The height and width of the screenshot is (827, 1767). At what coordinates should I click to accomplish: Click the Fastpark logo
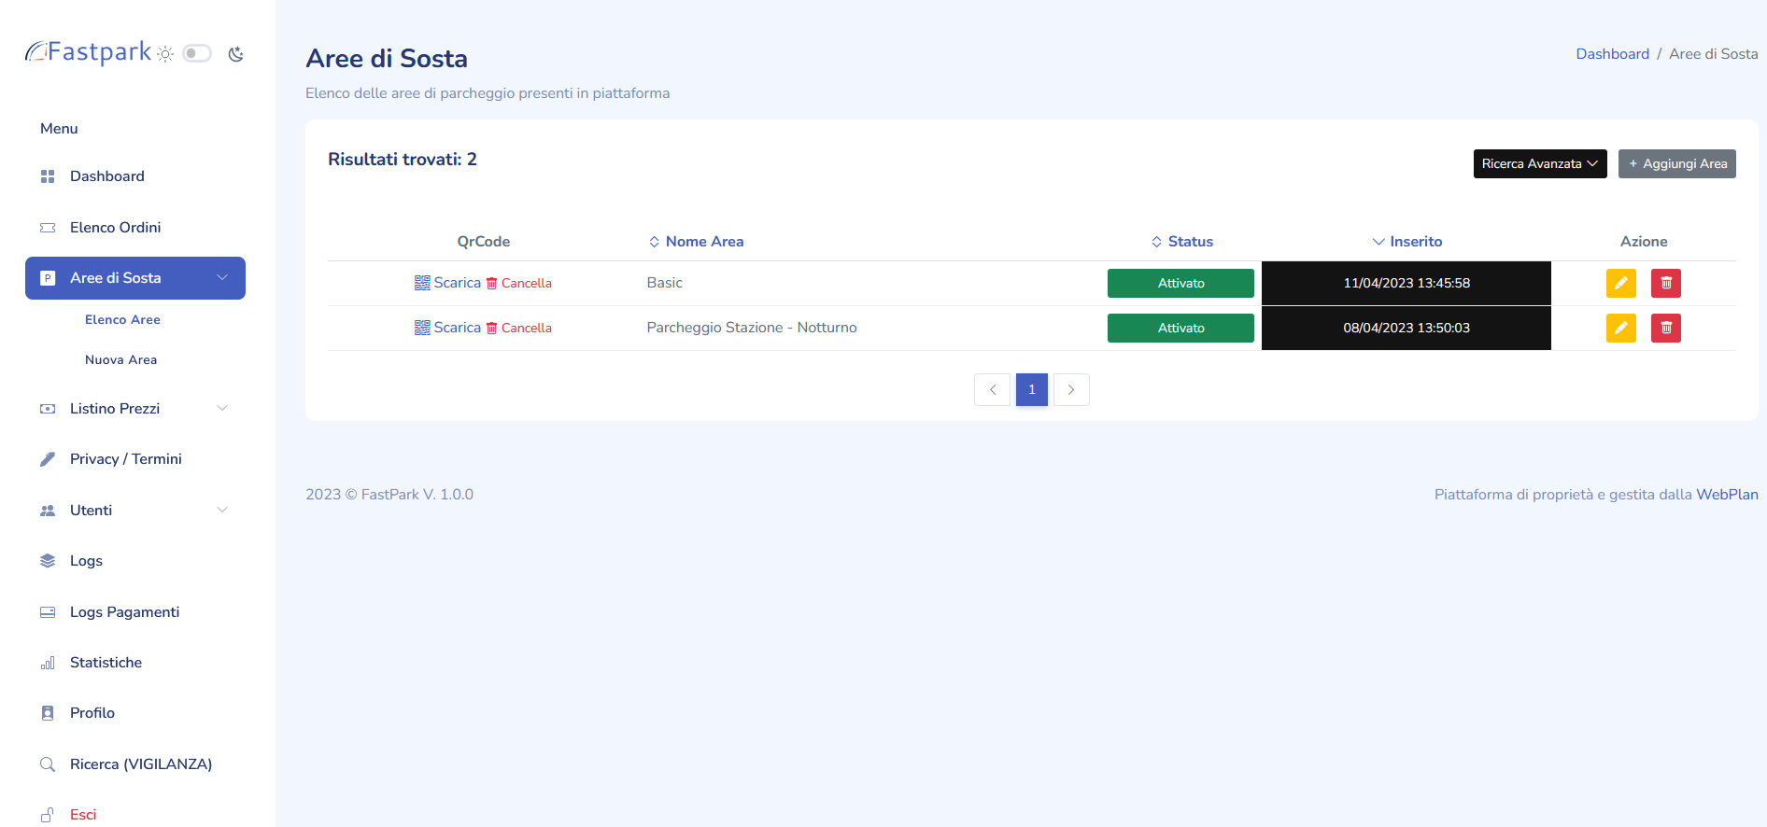tap(89, 52)
